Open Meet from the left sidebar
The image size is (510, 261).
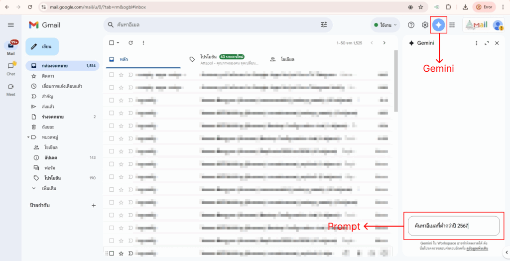[10, 89]
